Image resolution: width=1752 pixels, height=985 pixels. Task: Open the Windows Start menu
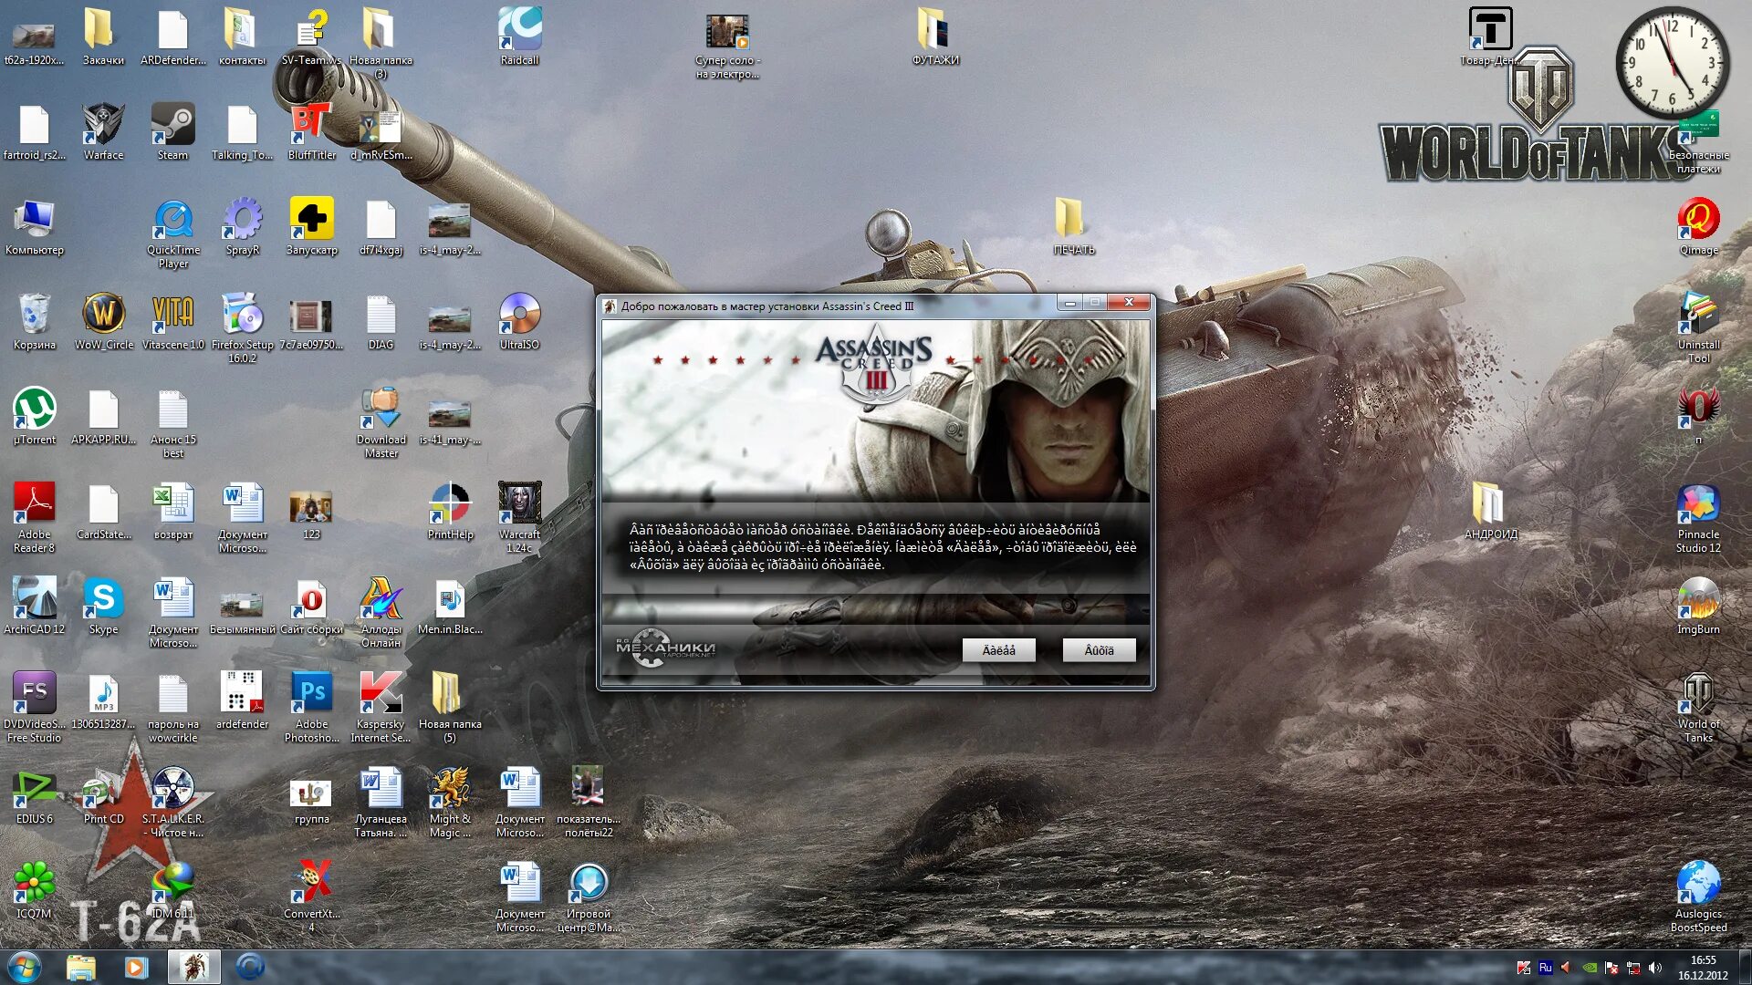pyautogui.click(x=25, y=967)
